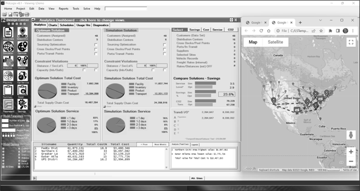Screen dimensions: 360x191
Task: Click the Select DCs map pin icon
Action: 23,33
